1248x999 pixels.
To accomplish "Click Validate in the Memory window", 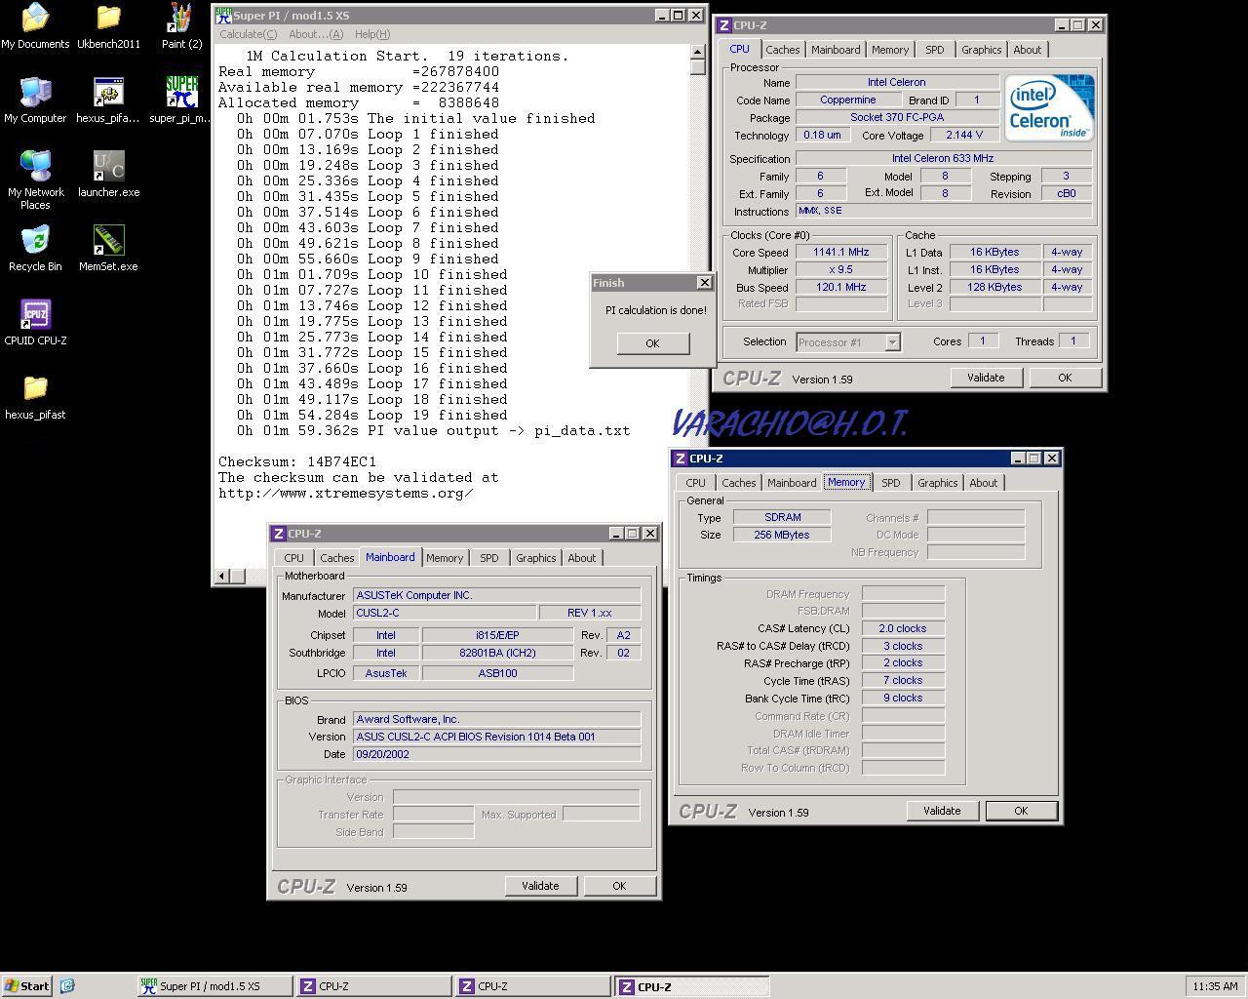I will point(942,811).
